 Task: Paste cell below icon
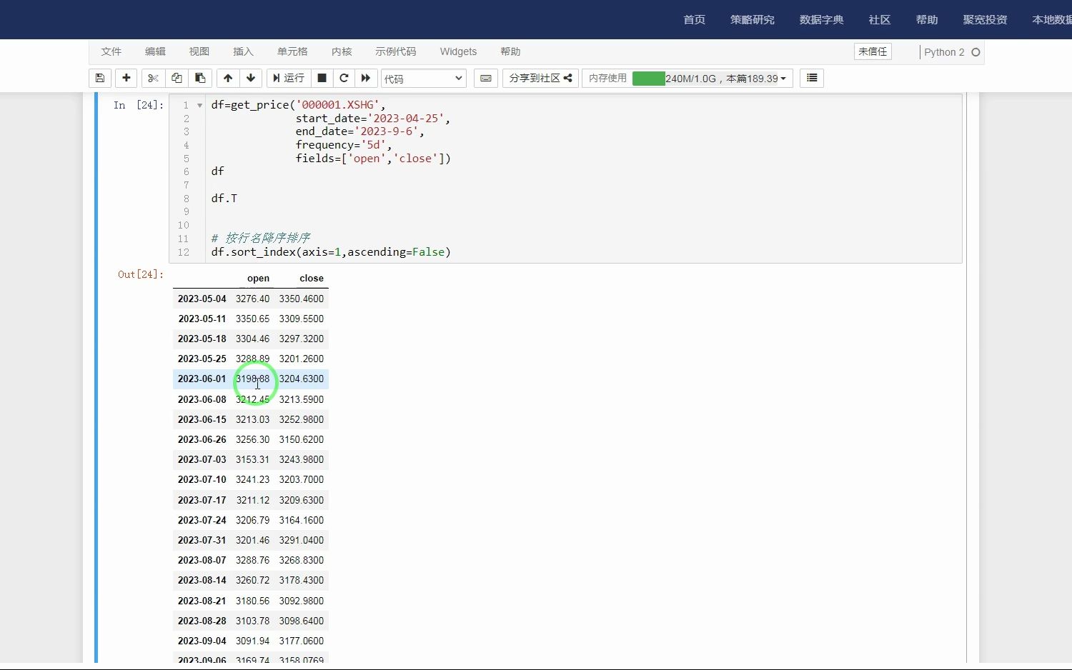click(200, 78)
